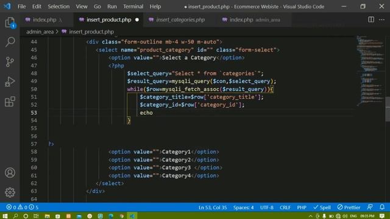
Task: Change encoding via UTF-8 indicator
Action: pyautogui.click(x=267, y=207)
